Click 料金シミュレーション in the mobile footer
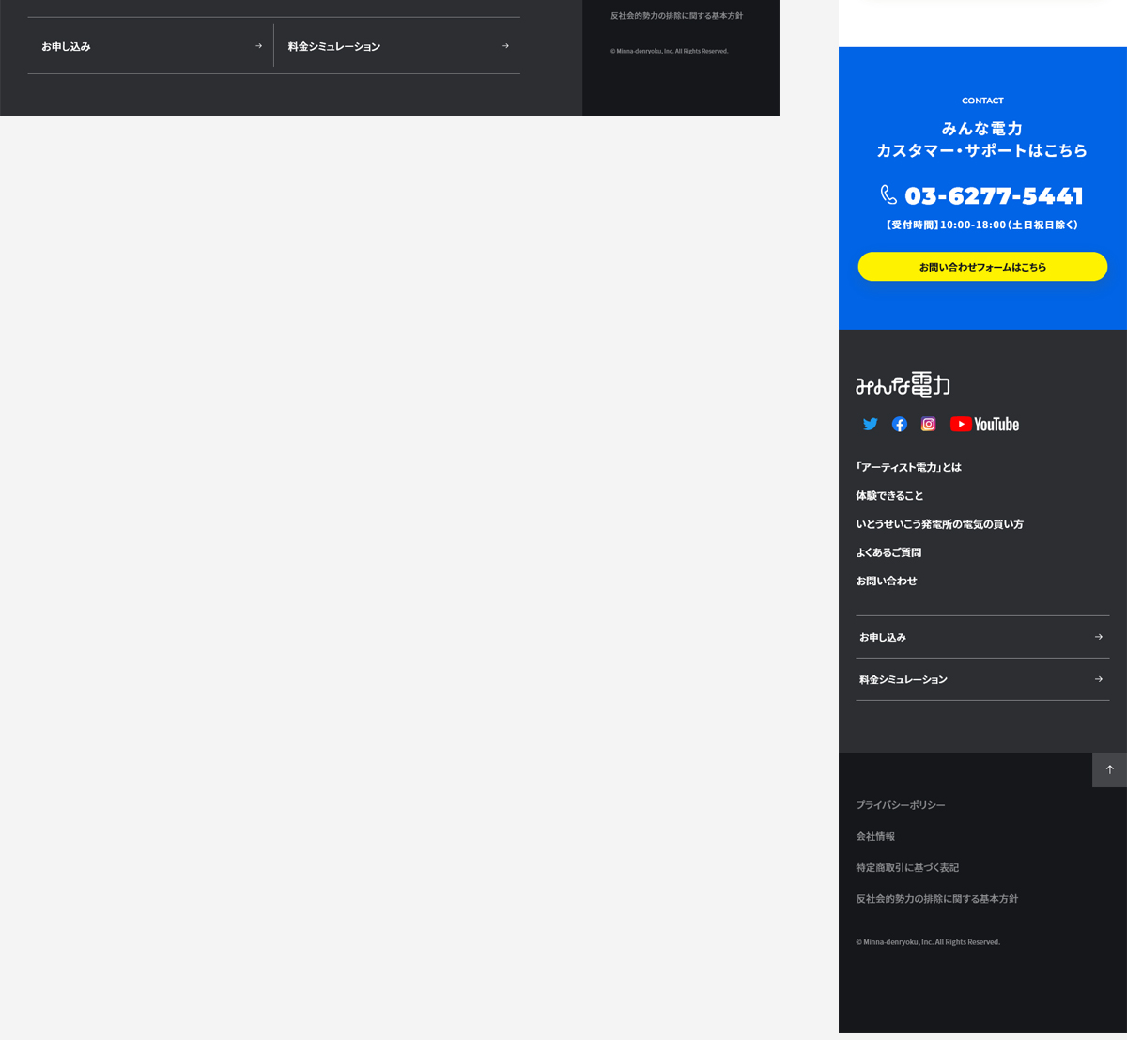Viewport: 1127px width, 1040px height. pyautogui.click(x=982, y=679)
